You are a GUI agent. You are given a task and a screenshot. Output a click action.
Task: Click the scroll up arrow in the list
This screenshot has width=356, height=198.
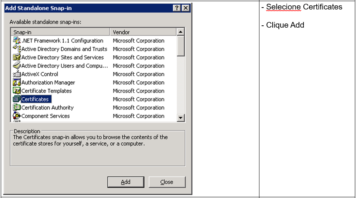coord(181,32)
